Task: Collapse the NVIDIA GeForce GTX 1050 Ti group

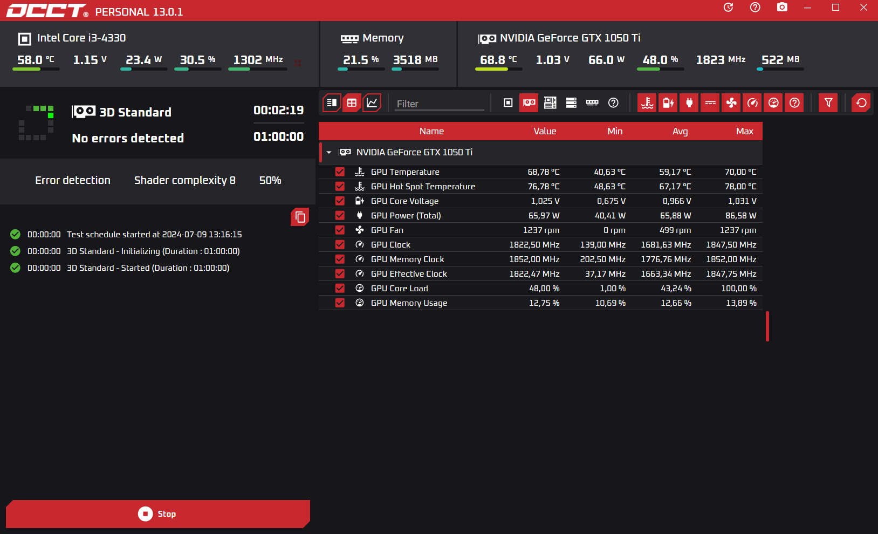Action: coord(329,153)
